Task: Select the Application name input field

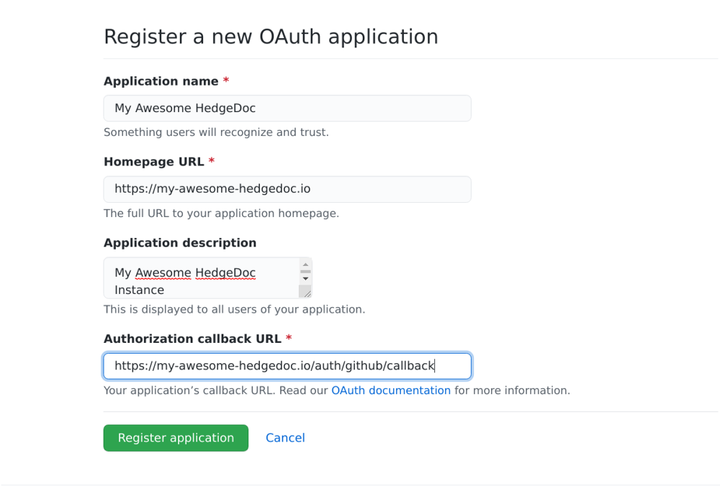Action: coord(287,108)
